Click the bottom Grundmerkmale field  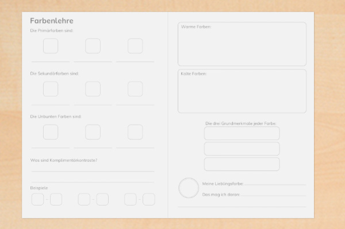(242, 164)
